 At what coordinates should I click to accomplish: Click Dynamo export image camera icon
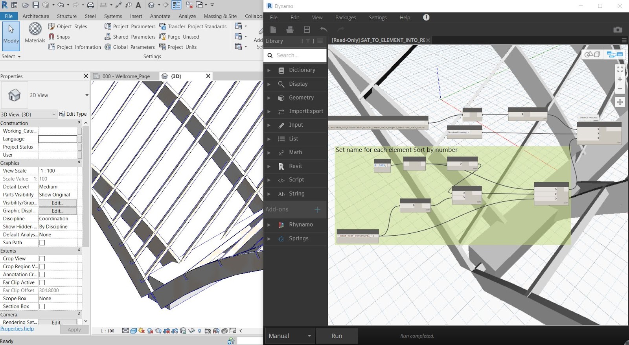pos(618,30)
